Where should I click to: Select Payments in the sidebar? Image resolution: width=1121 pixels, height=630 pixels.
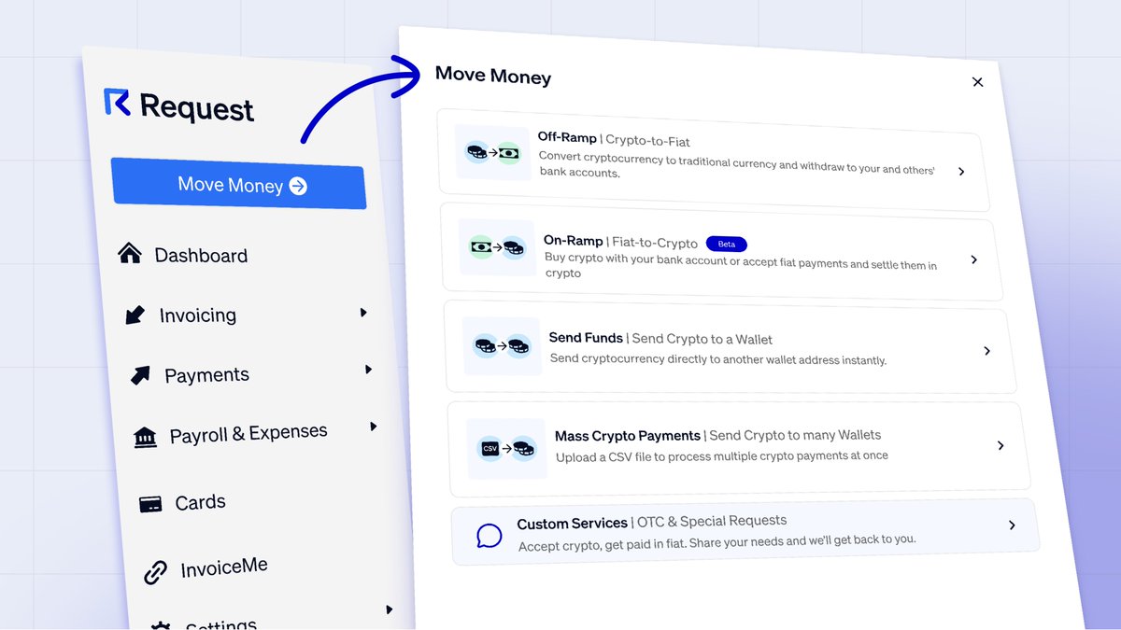coord(206,375)
